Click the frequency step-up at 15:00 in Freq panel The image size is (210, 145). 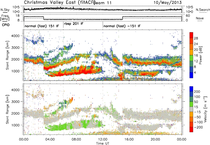[123, 18]
